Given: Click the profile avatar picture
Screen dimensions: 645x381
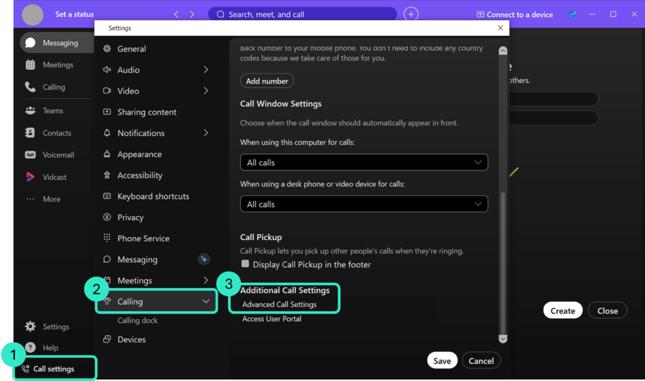Looking at the screenshot, I should (x=33, y=14).
